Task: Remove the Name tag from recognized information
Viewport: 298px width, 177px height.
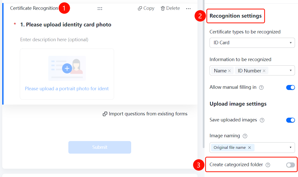Action: coord(229,71)
